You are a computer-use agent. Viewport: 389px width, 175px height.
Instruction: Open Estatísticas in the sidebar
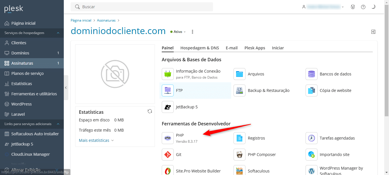coord(32,84)
